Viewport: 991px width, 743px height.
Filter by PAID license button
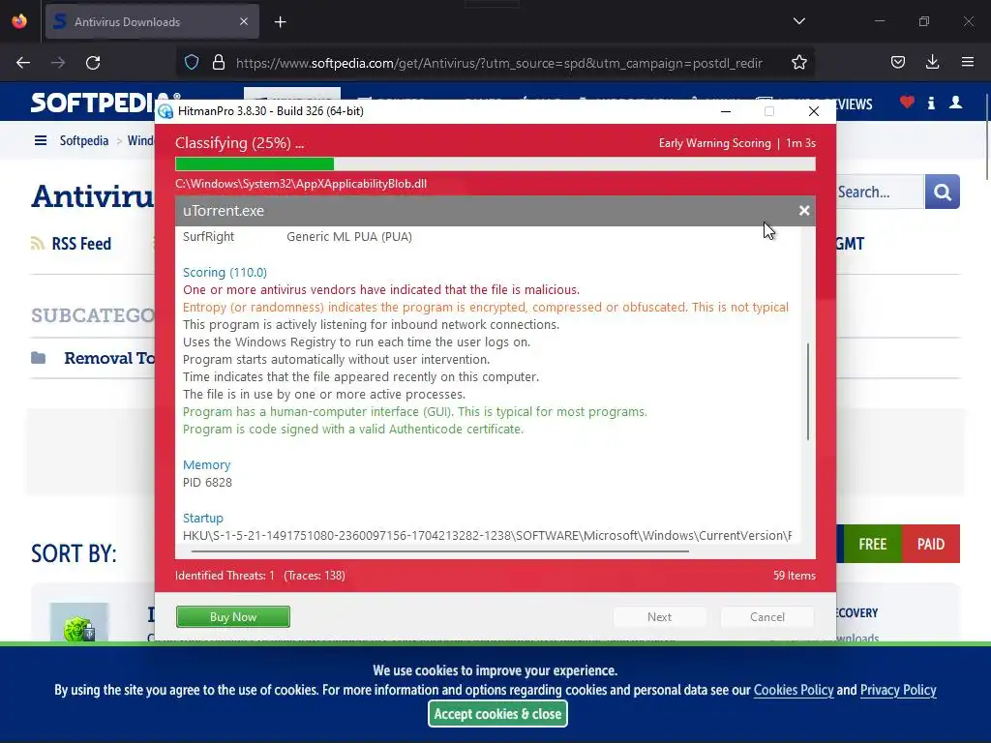(x=931, y=544)
